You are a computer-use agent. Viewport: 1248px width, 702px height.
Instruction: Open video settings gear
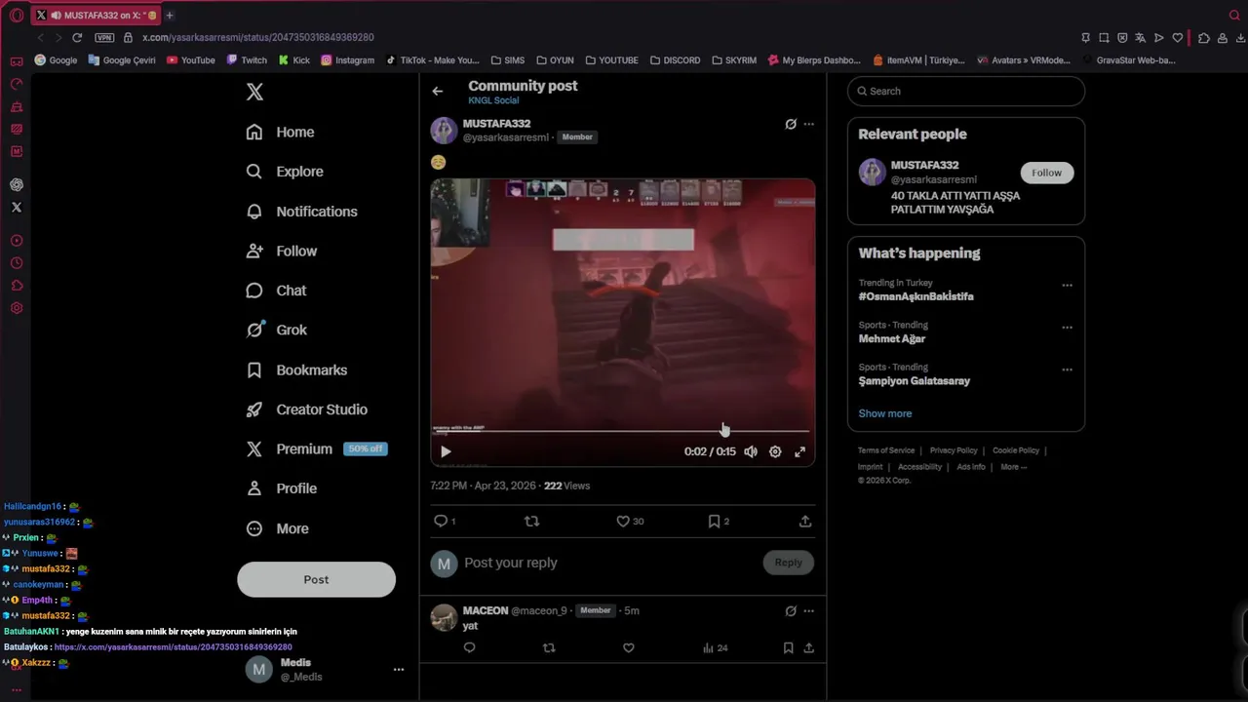[x=775, y=451]
